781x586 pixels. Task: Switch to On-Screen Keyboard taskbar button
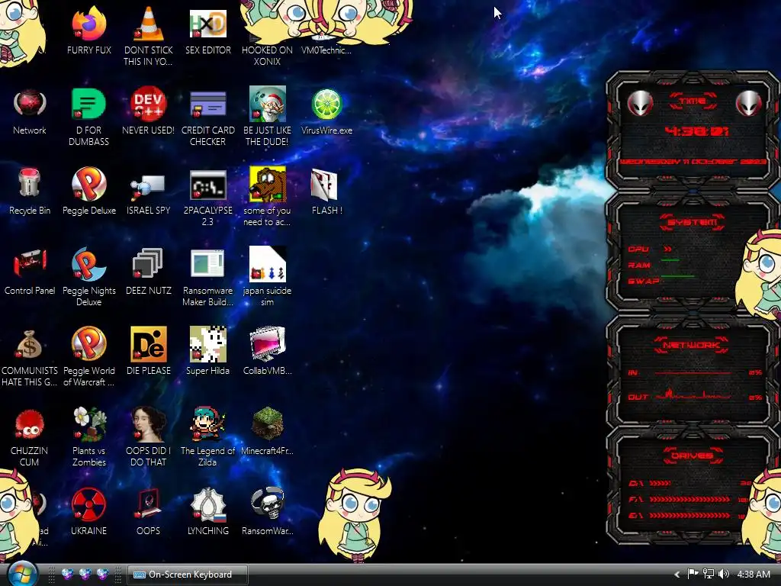[x=188, y=575]
